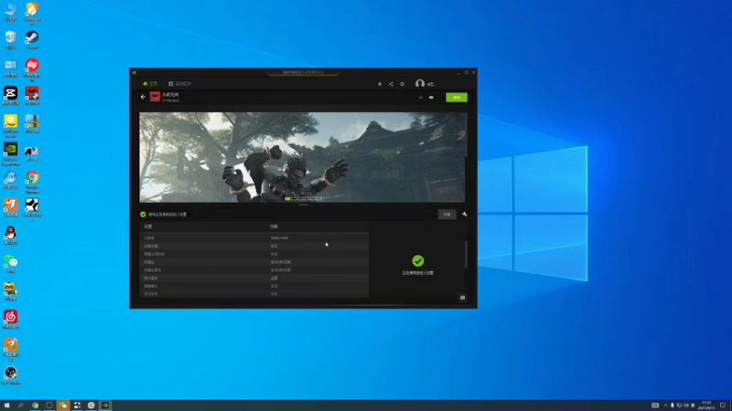
Task: Open Steam desktop shortcut
Action: click(32, 39)
